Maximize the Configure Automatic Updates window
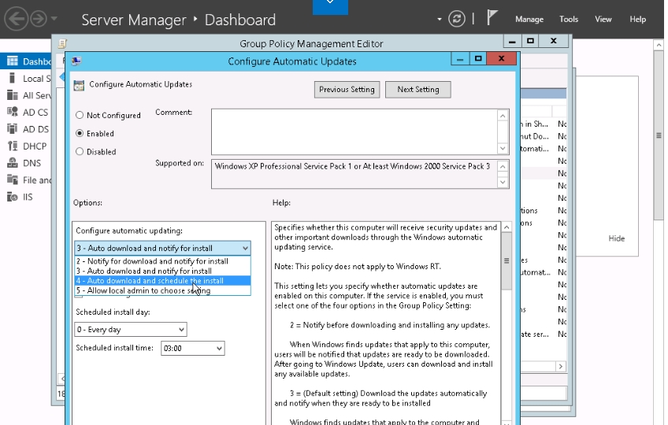 click(478, 59)
